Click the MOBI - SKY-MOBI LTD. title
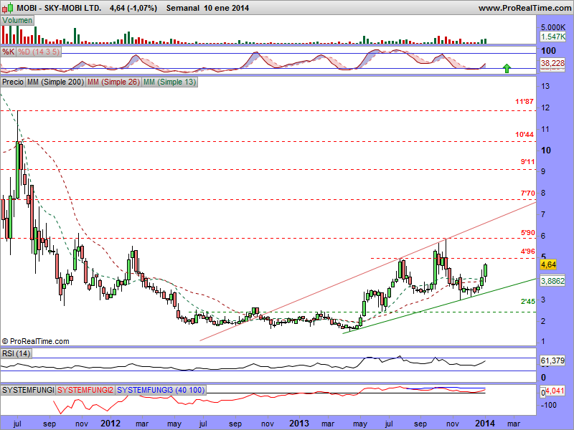This screenshot has height=430, width=574. point(59,8)
